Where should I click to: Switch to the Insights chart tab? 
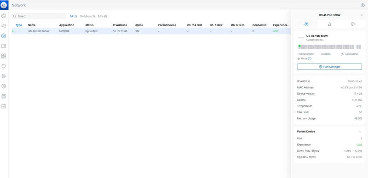coord(329,24)
